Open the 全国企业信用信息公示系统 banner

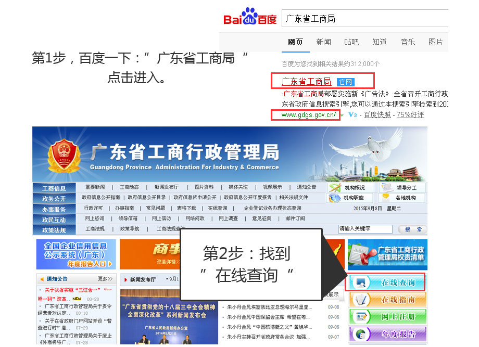pos(75,254)
